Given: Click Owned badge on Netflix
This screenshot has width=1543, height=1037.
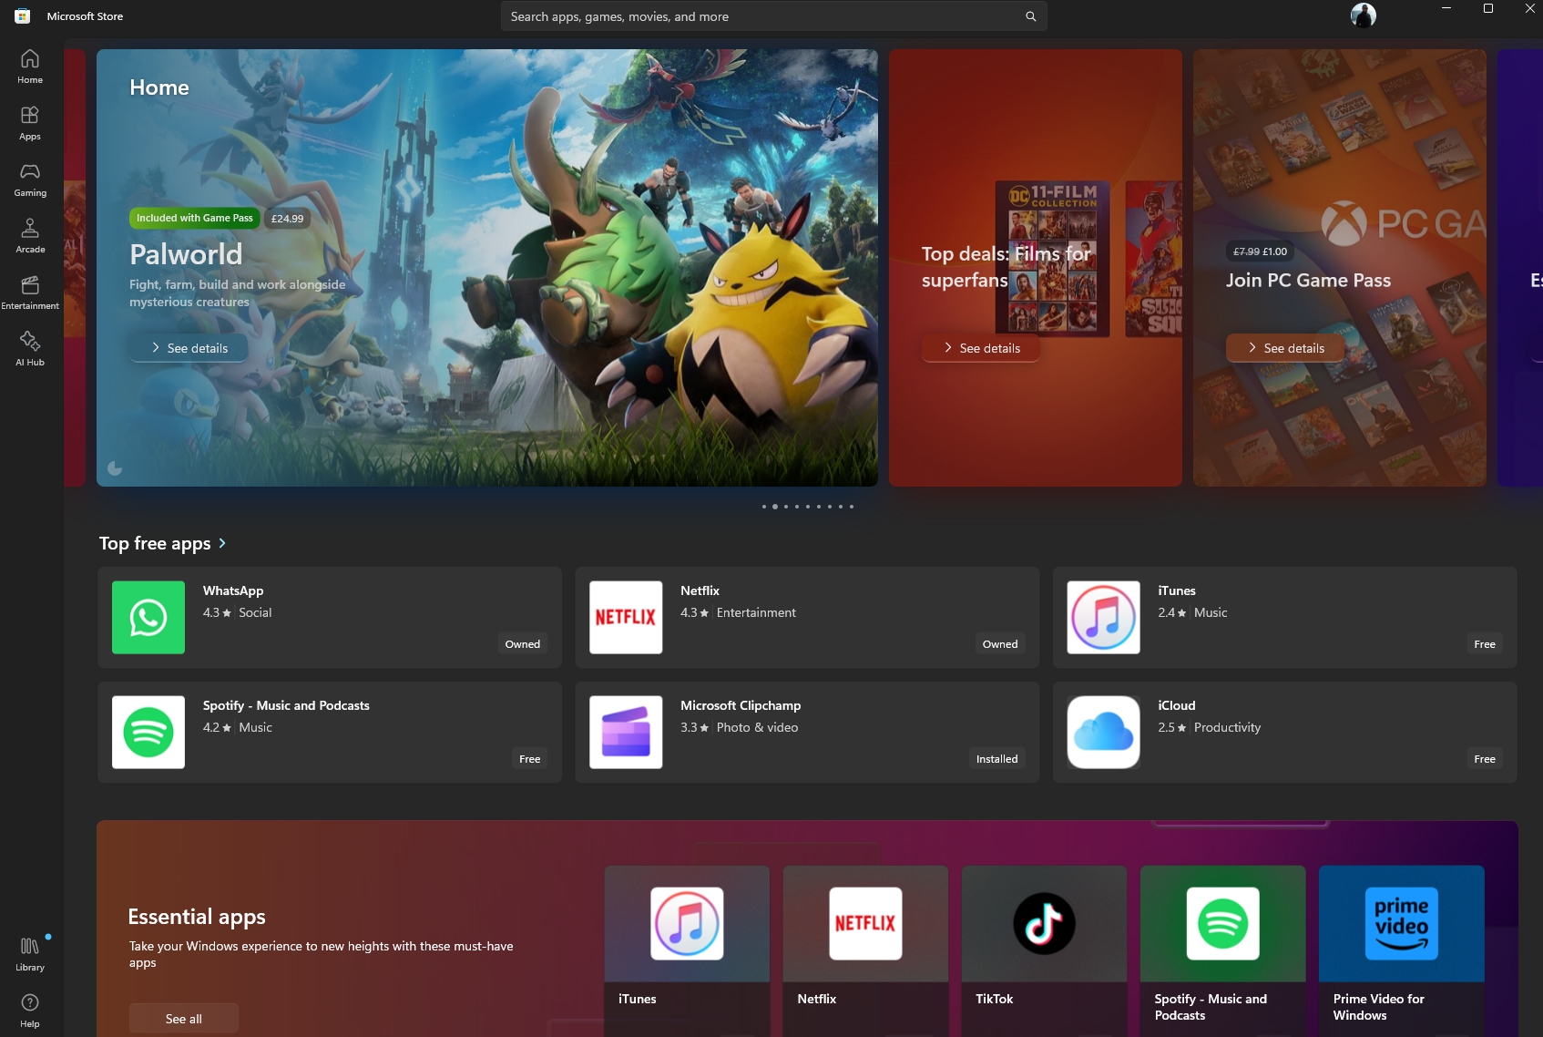Looking at the screenshot, I should [1000, 644].
